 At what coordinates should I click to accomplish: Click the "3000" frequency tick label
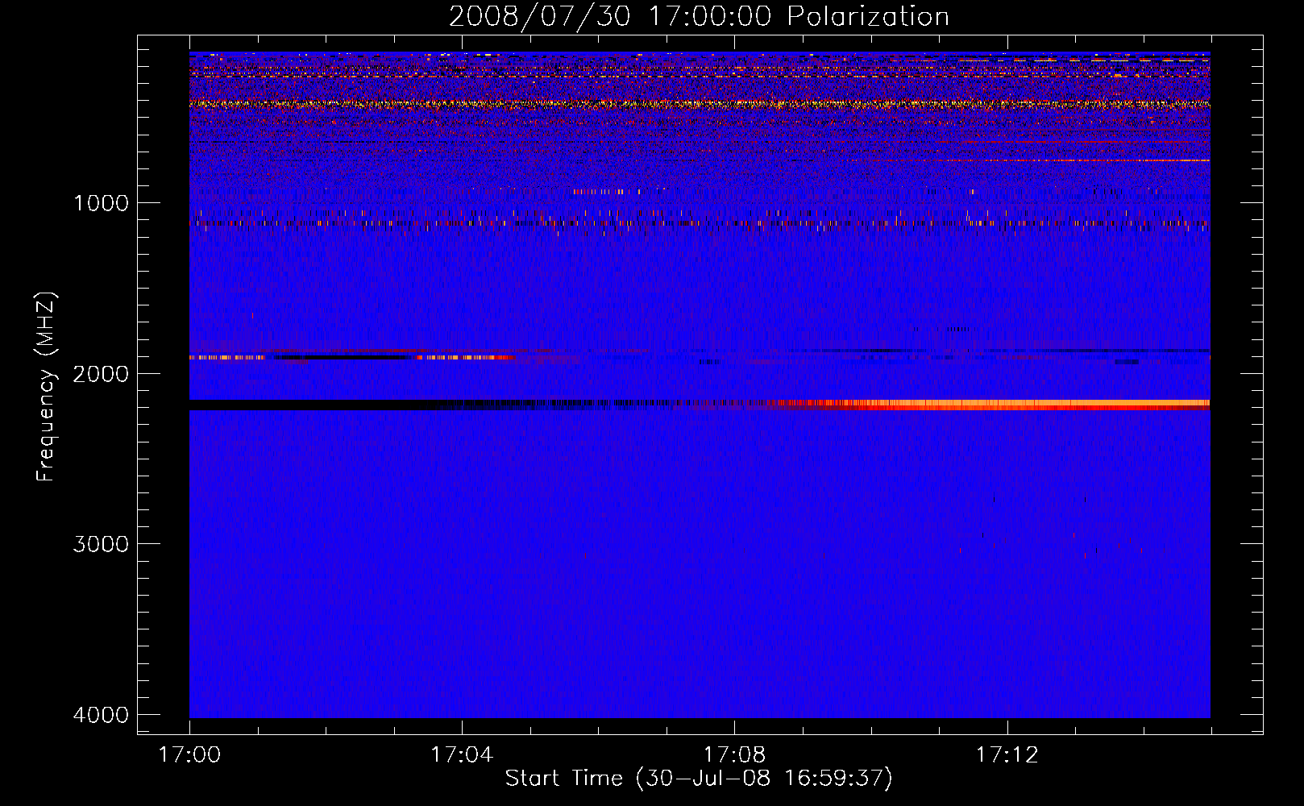click(101, 544)
